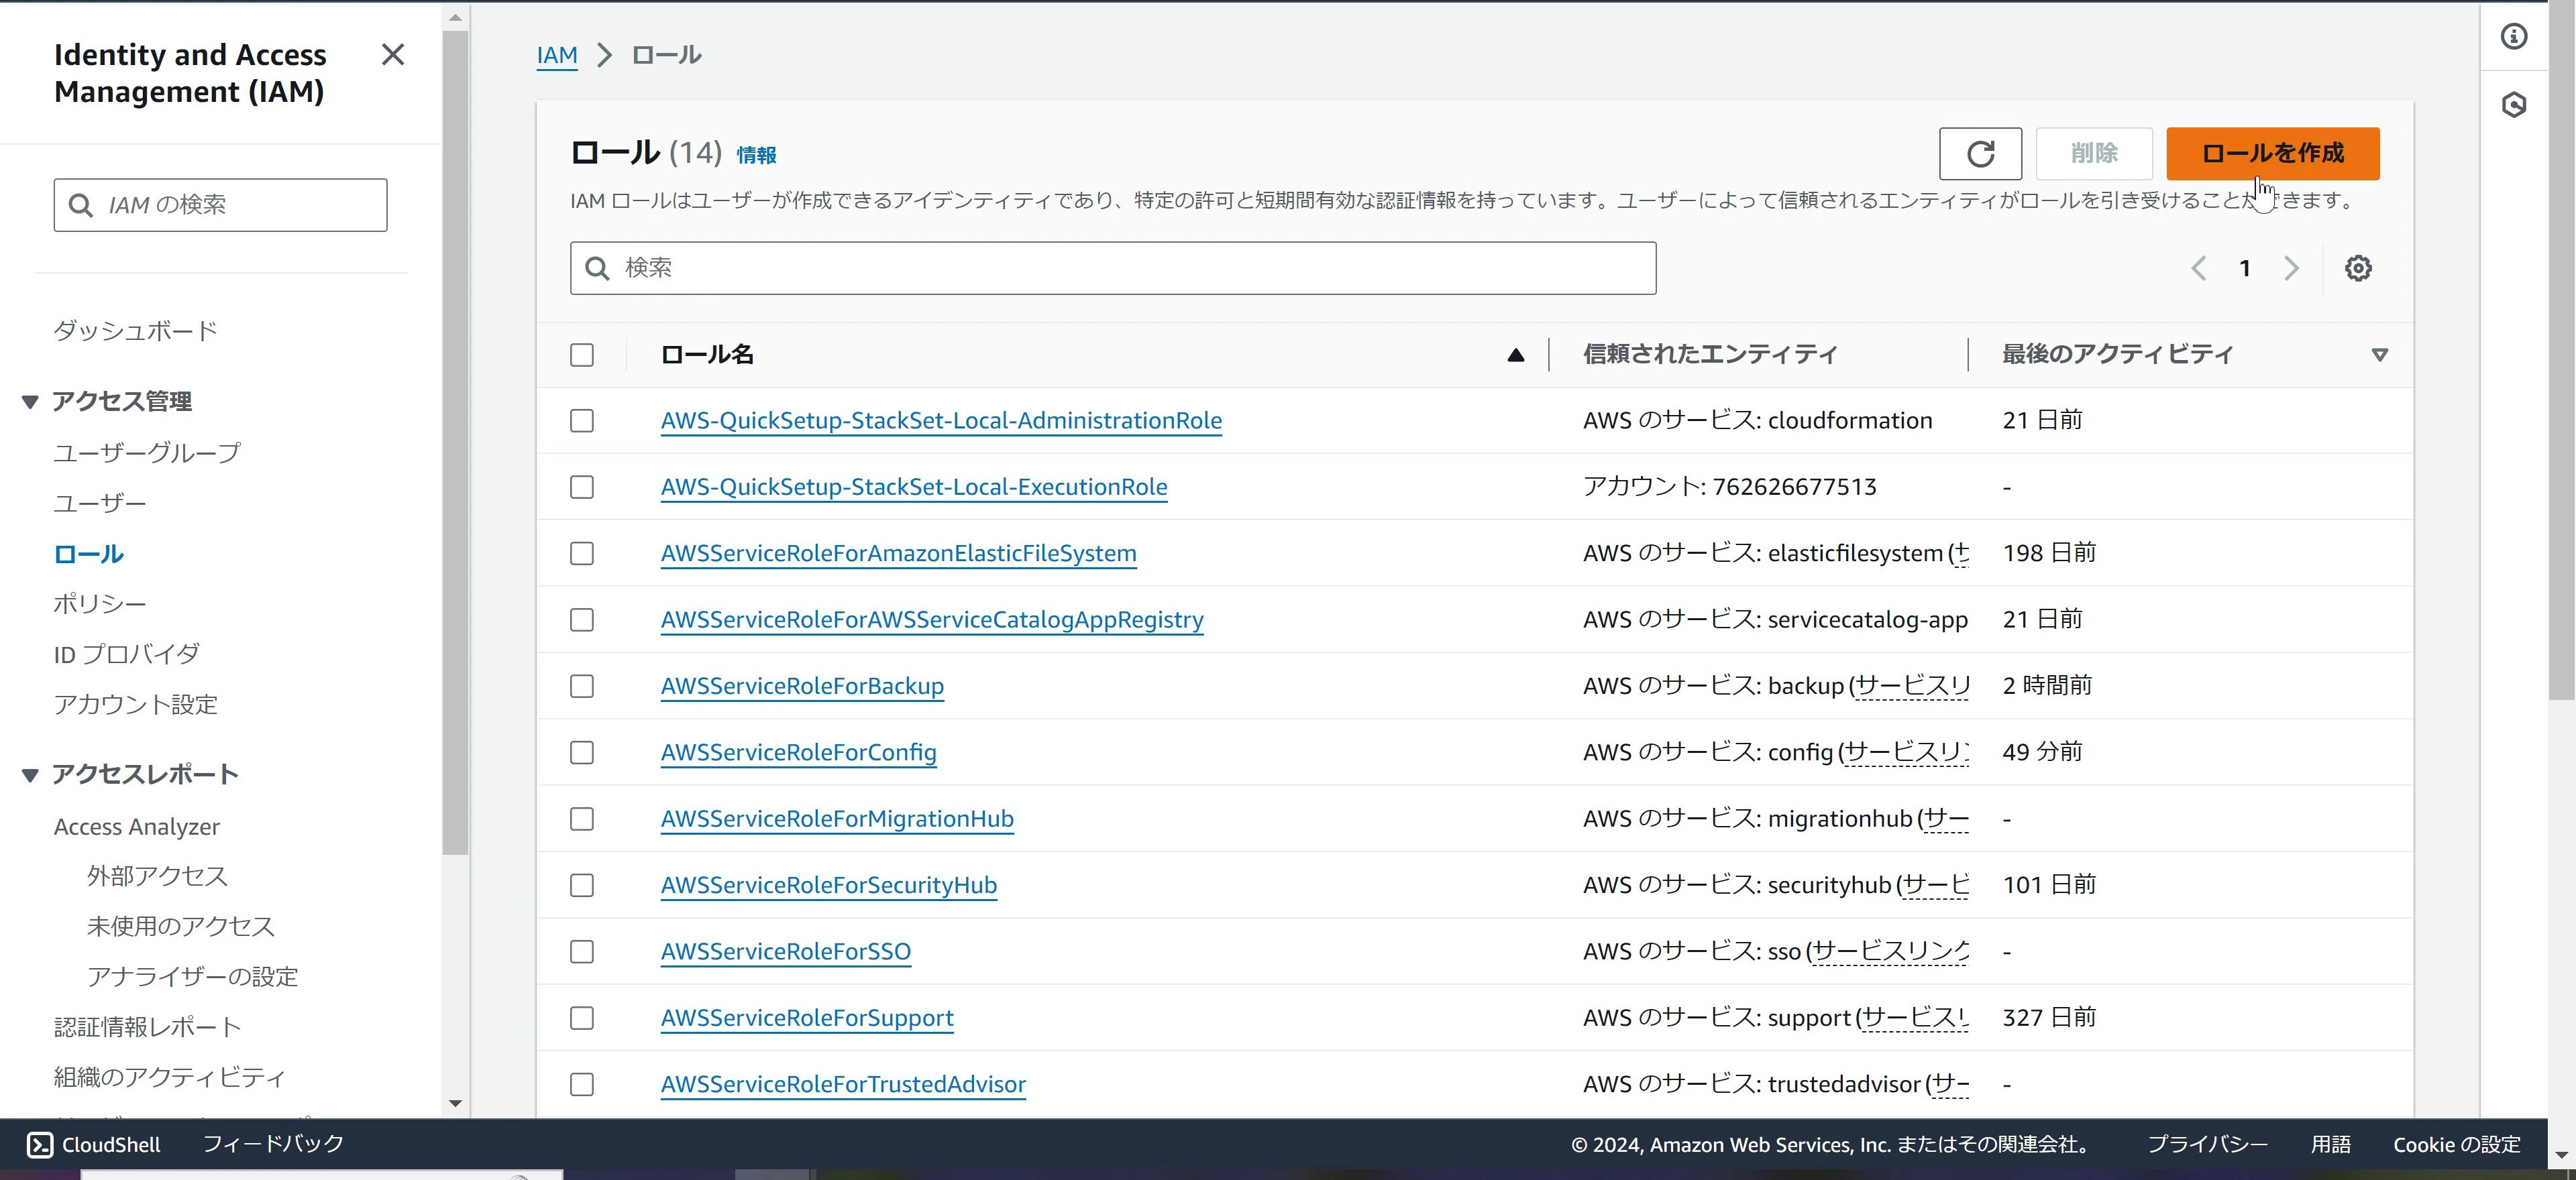Image resolution: width=2576 pixels, height=1180 pixels.
Task: Collapse the アクセス管理 section
Action: pos(30,402)
